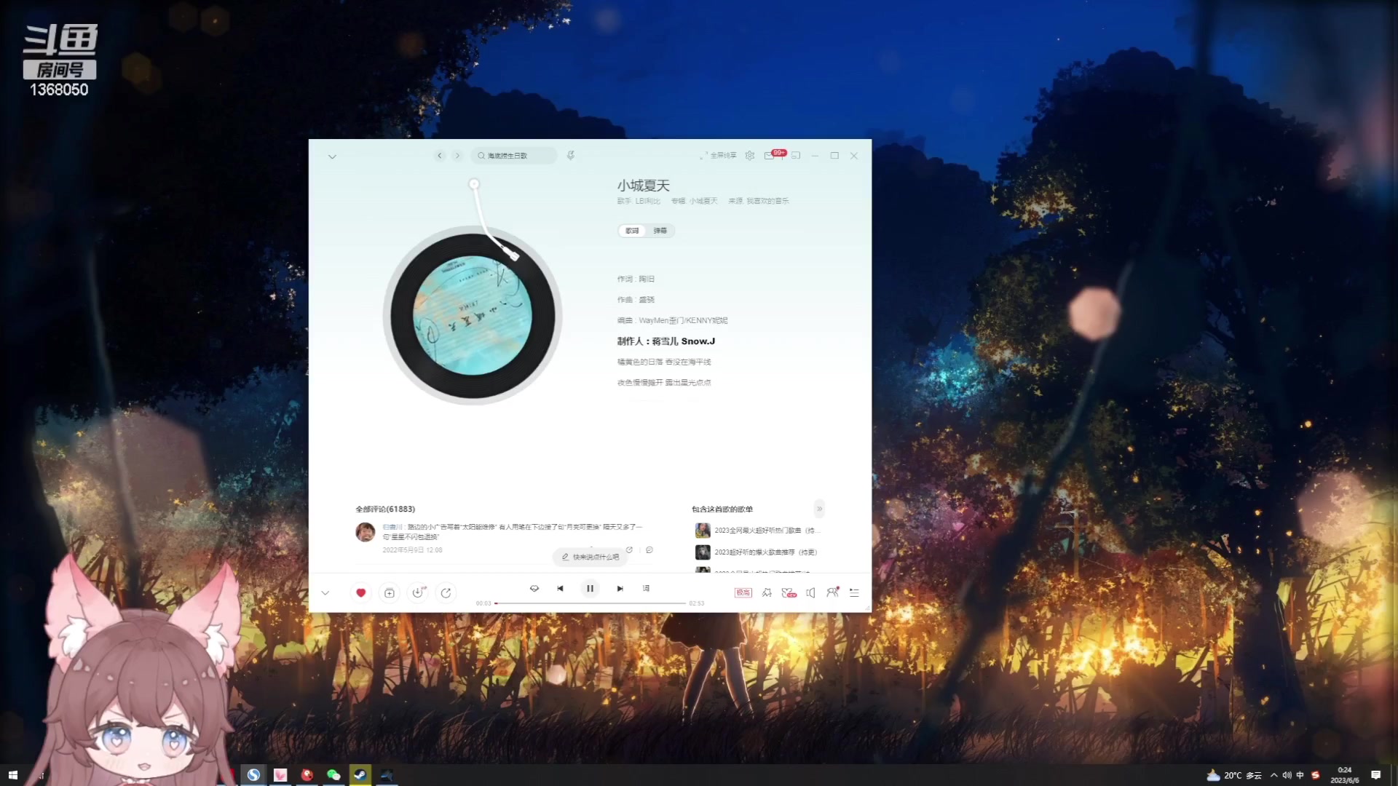Enter 全屏纯享 fullscreen mode
Viewport: 1398px width, 786px height.
(718, 156)
